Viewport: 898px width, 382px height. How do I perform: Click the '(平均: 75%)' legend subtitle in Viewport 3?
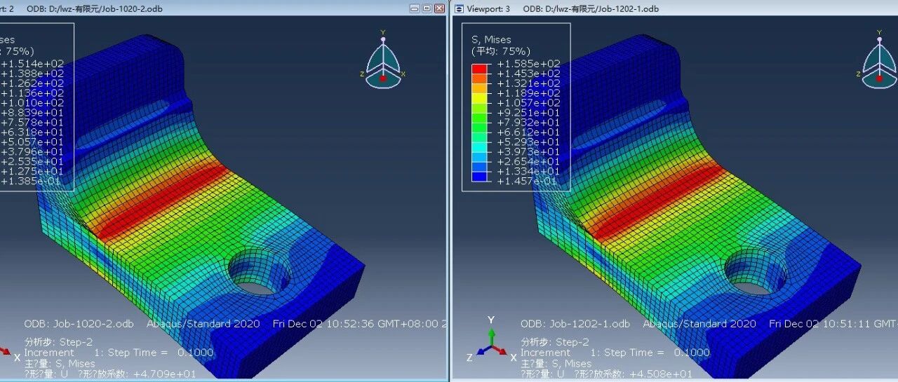tap(501, 51)
